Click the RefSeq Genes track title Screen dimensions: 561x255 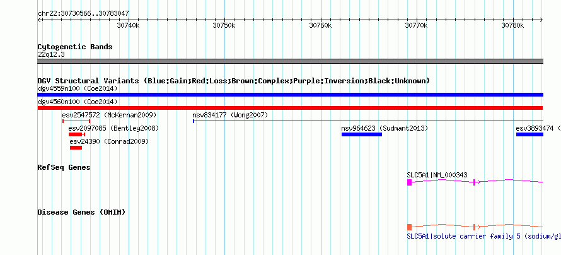pos(64,168)
